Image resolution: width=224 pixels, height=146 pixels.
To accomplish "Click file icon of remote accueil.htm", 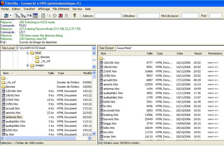I will pyautogui.click(x=101, y=80).
